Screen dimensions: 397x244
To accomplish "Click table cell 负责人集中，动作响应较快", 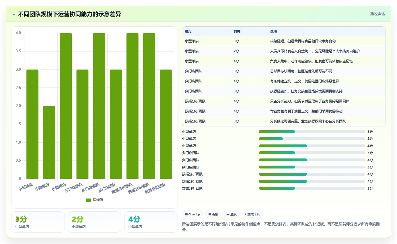I will pyautogui.click(x=291, y=61).
